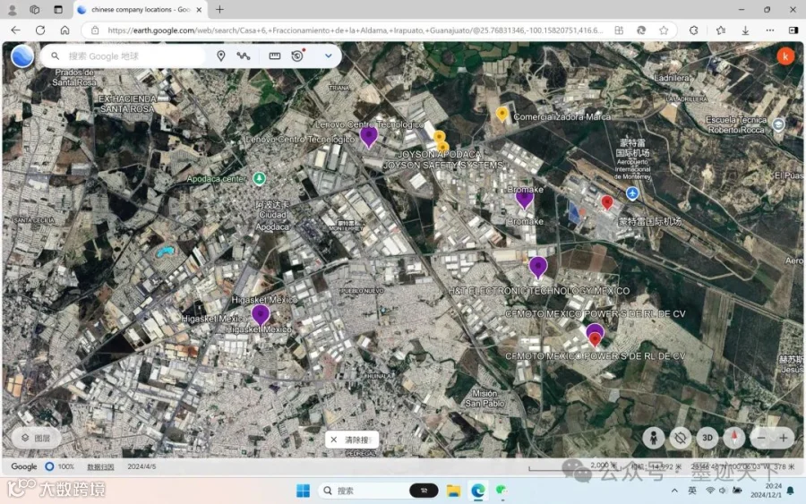Click the Pegman street view icon
This screenshot has height=504, width=806.
click(x=654, y=439)
